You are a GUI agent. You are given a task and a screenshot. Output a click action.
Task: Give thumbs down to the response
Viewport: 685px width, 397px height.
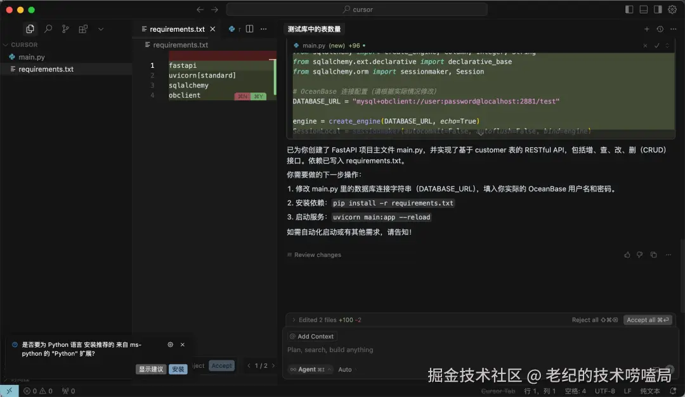[x=639, y=254]
